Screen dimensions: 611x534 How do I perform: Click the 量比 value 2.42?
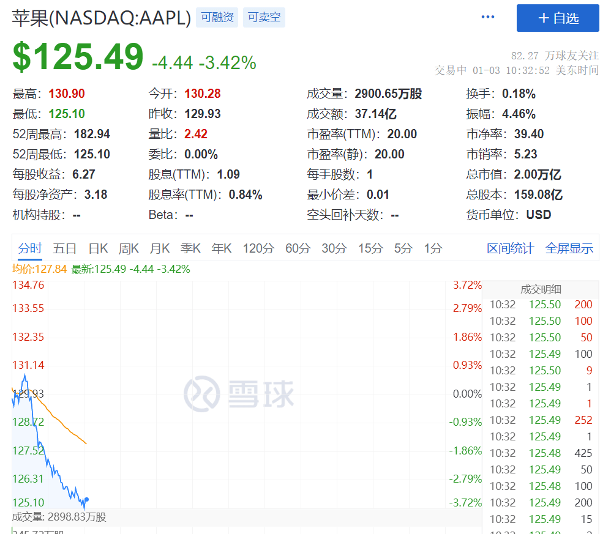point(196,135)
